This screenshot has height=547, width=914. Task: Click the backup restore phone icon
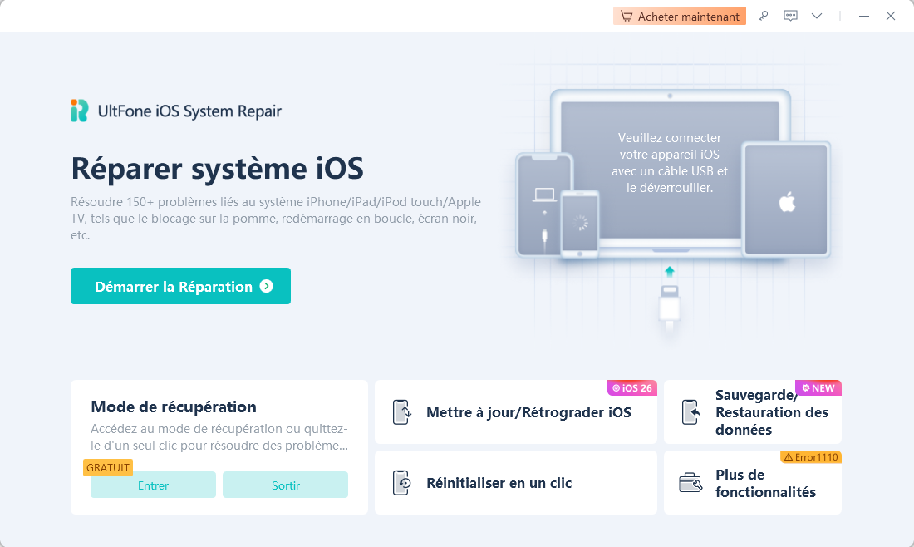coord(690,412)
